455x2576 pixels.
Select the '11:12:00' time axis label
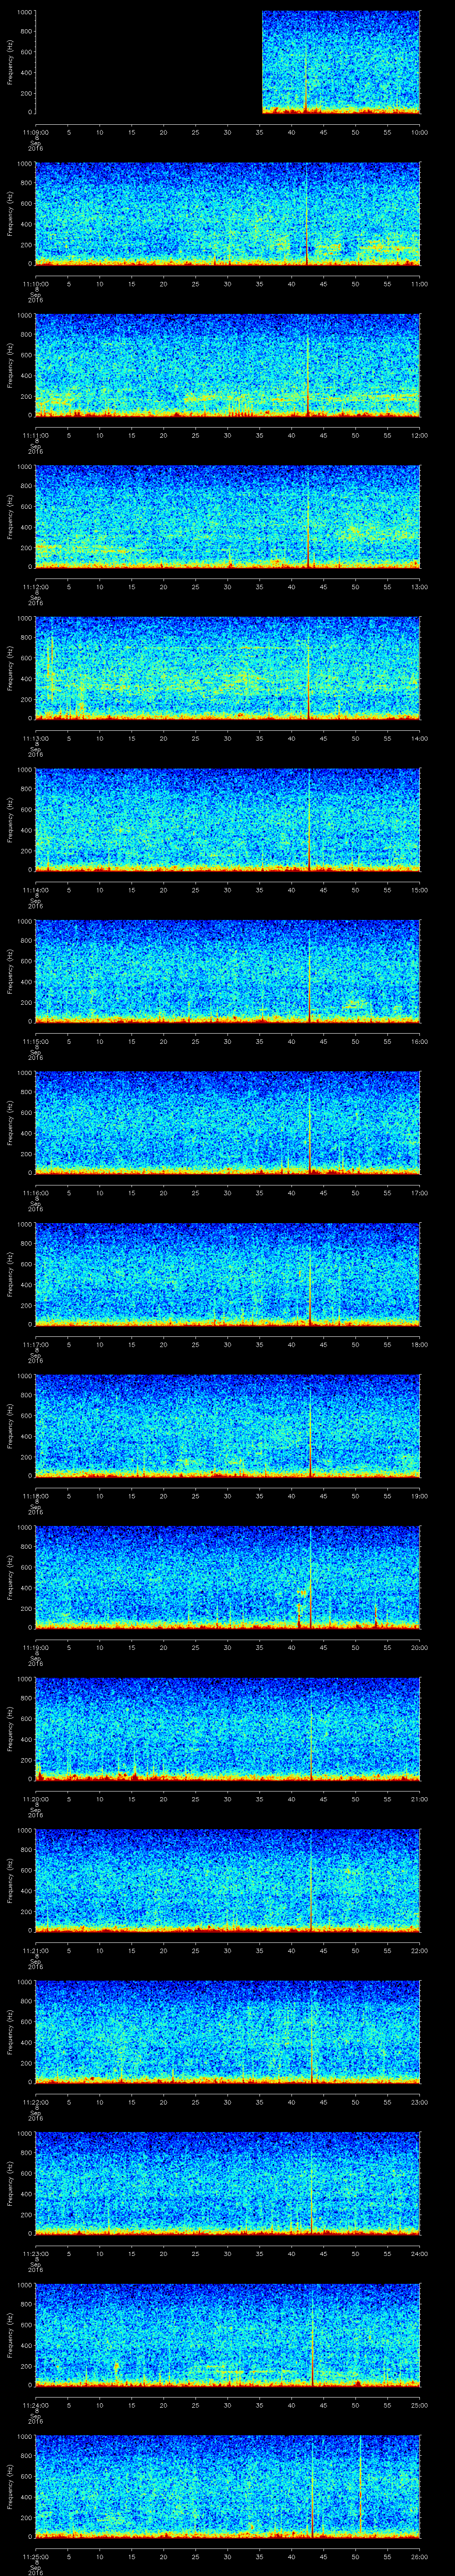point(36,587)
